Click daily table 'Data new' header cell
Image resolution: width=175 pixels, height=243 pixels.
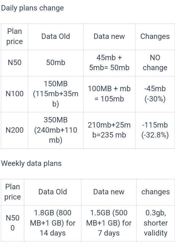coord(109,37)
